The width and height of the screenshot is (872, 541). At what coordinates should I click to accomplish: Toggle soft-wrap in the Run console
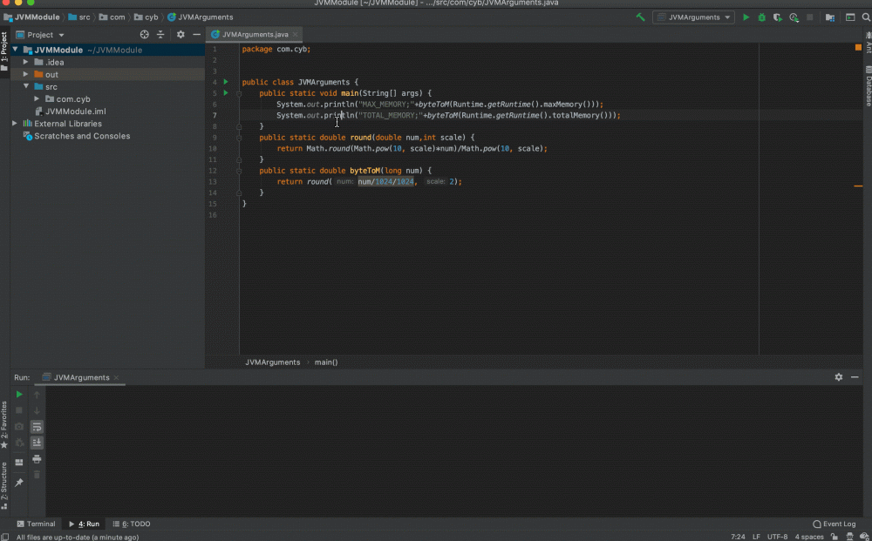[x=37, y=427]
